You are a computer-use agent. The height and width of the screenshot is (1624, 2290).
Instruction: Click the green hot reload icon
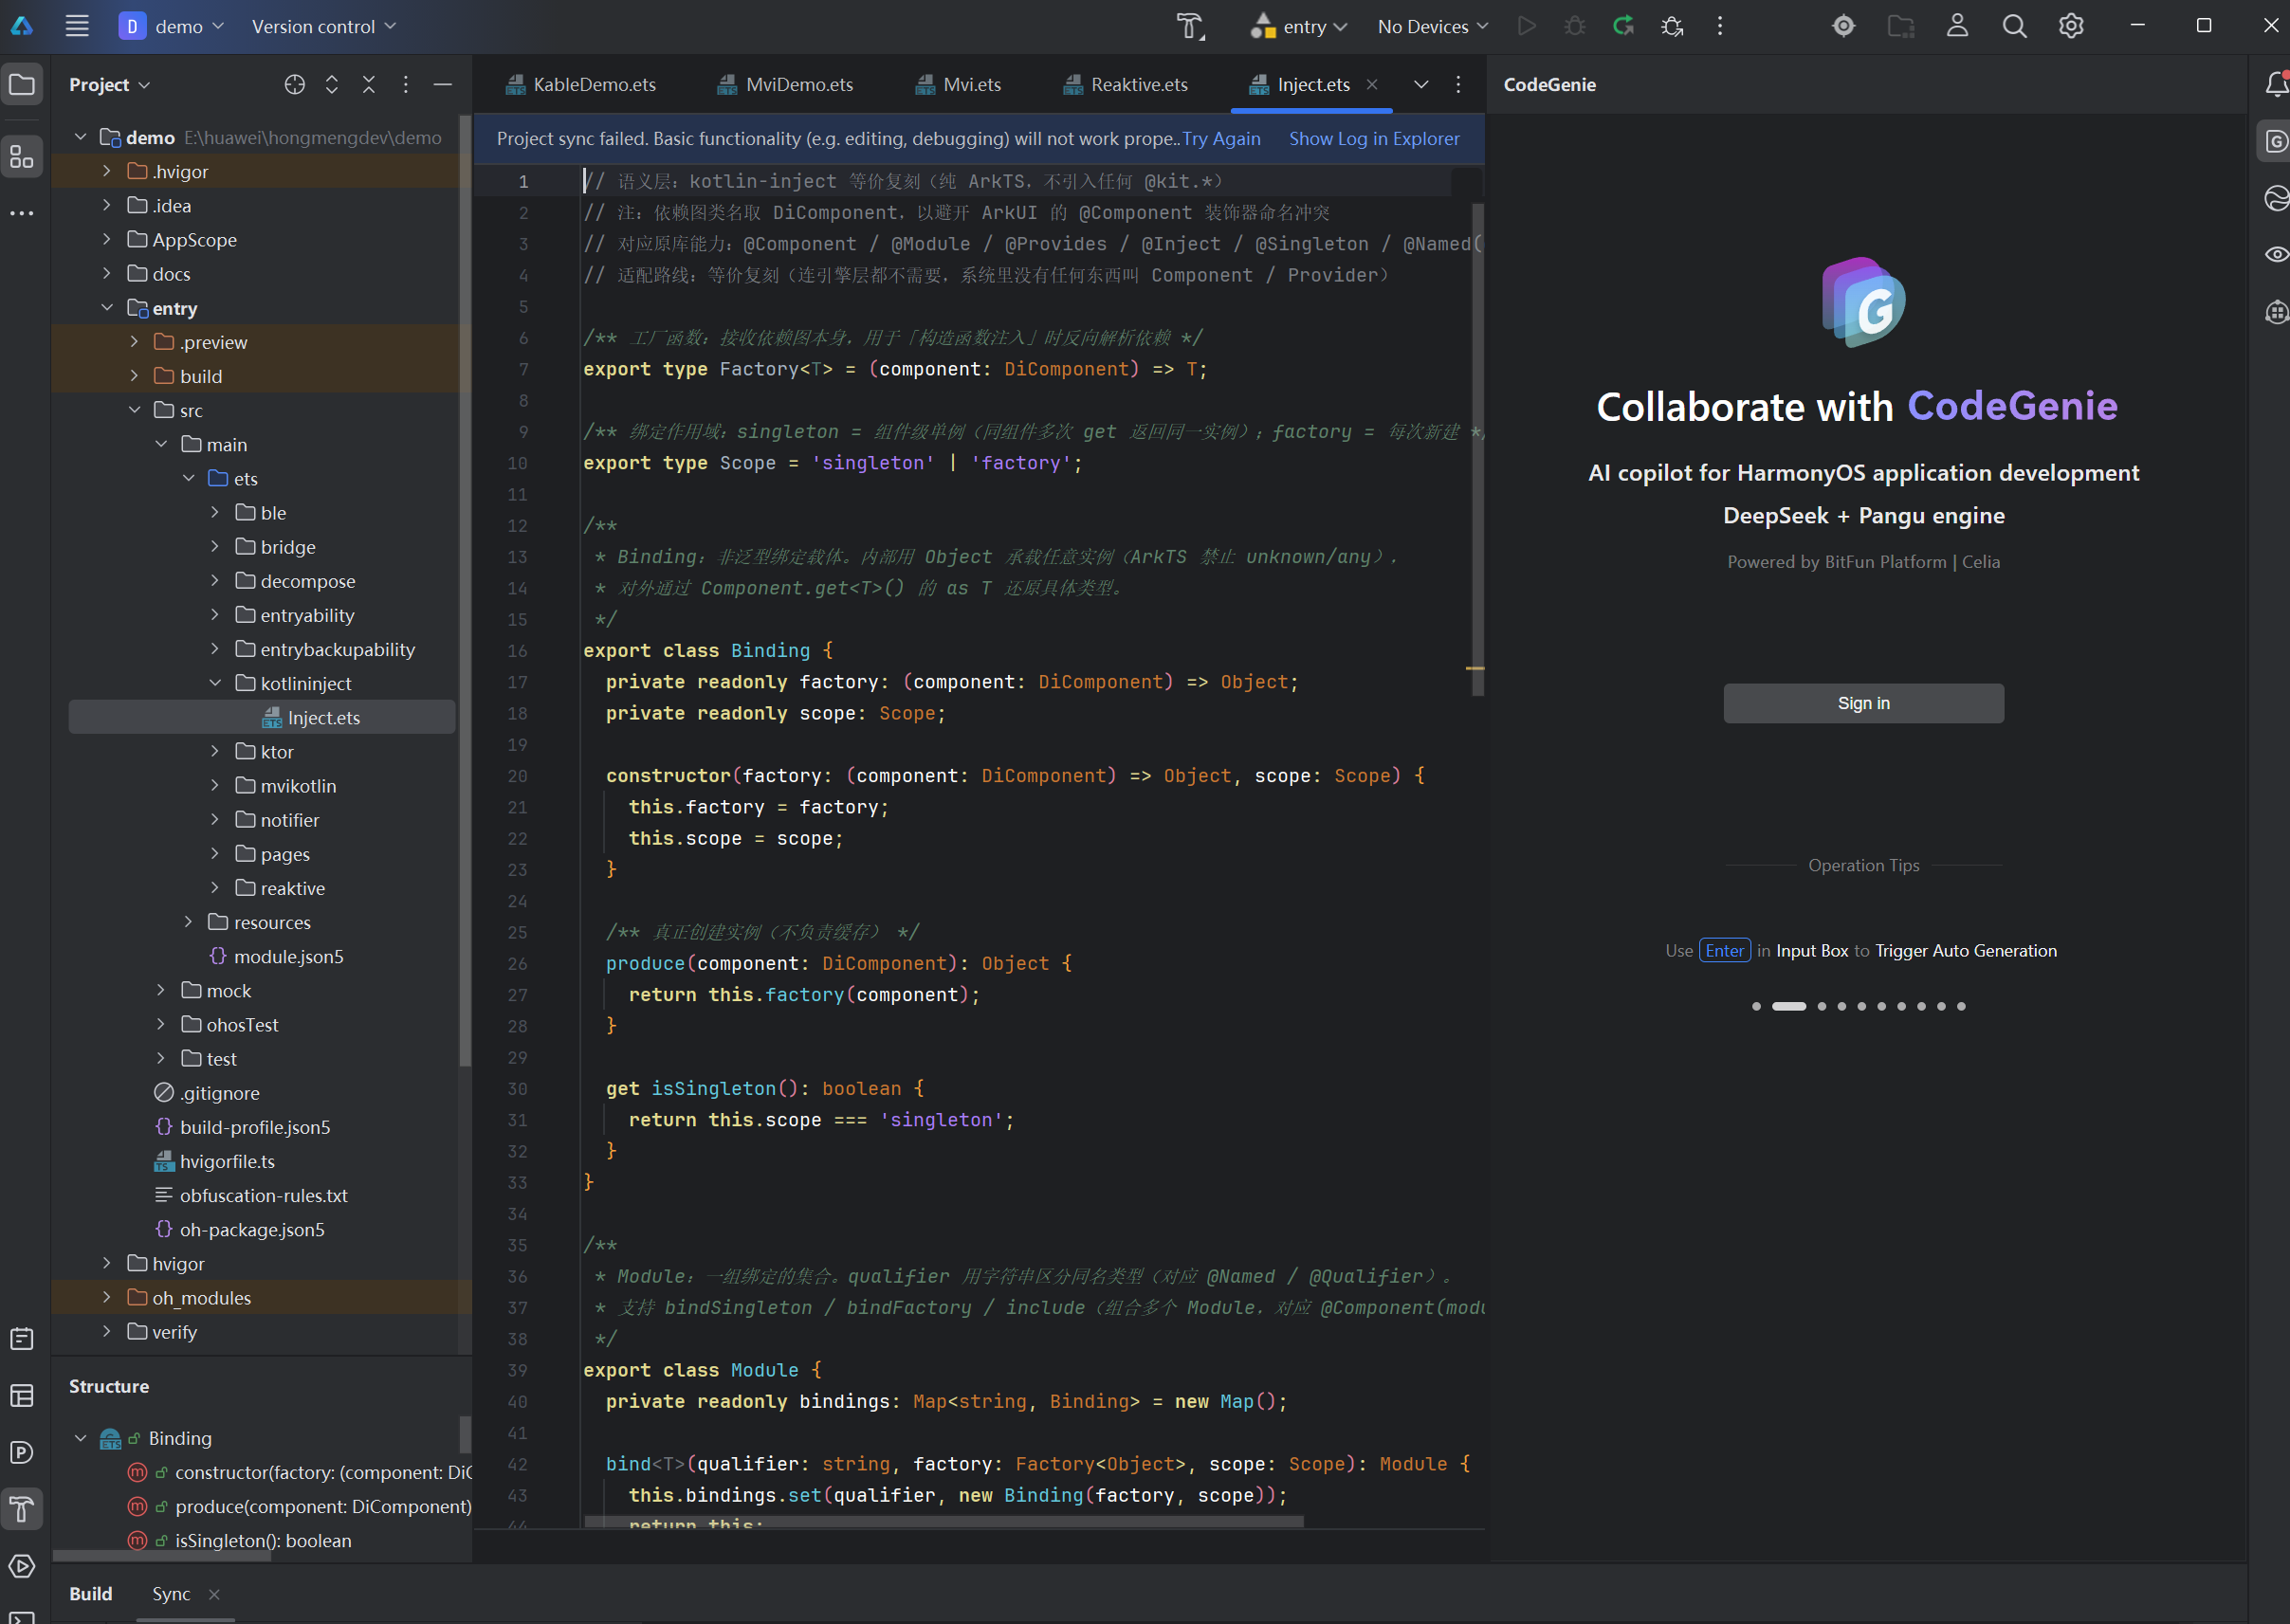coord(1623,26)
